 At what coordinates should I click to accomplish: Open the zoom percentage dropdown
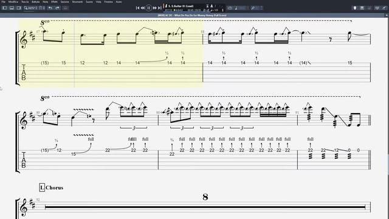pos(33,8)
